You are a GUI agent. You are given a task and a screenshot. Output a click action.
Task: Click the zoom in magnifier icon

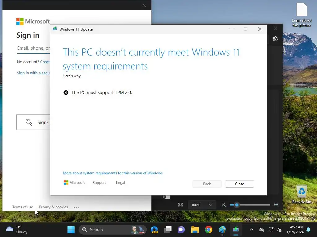[x=276, y=205]
